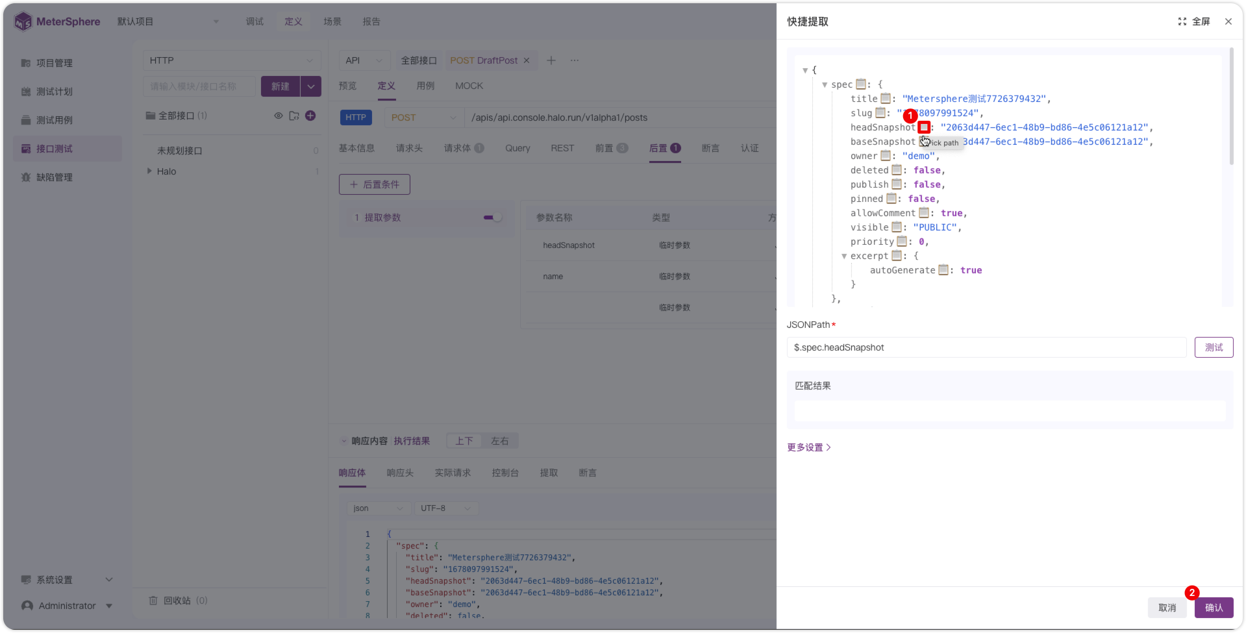Click the module search input
This screenshot has width=1246, height=633.
(200, 86)
